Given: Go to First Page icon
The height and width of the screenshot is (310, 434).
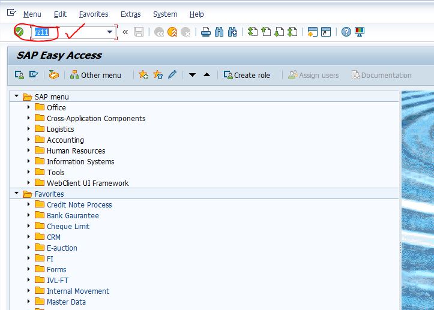Looking at the screenshot, I should point(253,32).
